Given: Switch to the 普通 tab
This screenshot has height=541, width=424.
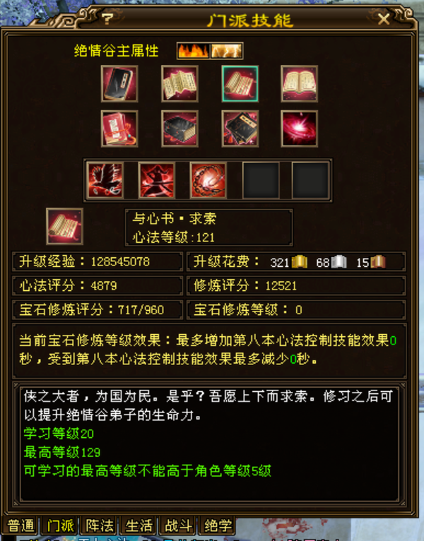Looking at the screenshot, I should point(20,526).
